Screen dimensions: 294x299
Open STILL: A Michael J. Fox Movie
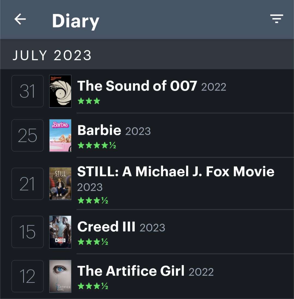pyautogui.click(x=176, y=172)
